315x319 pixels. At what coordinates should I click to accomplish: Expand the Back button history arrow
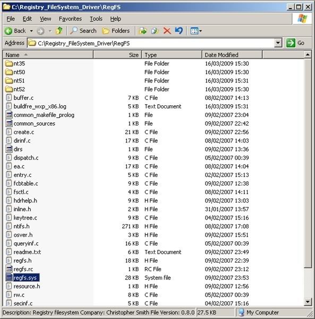tap(31, 31)
